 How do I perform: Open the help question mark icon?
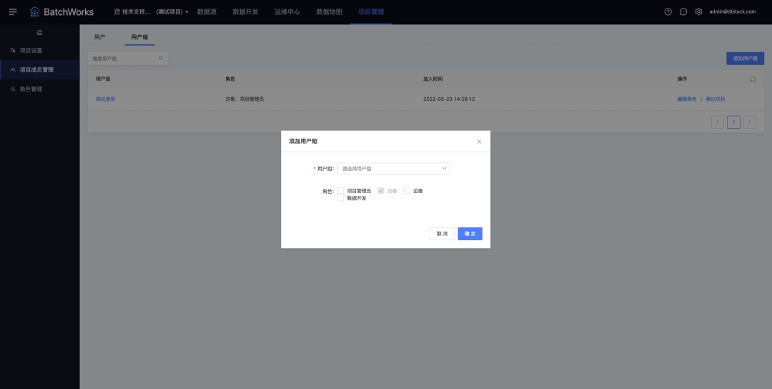(x=668, y=12)
